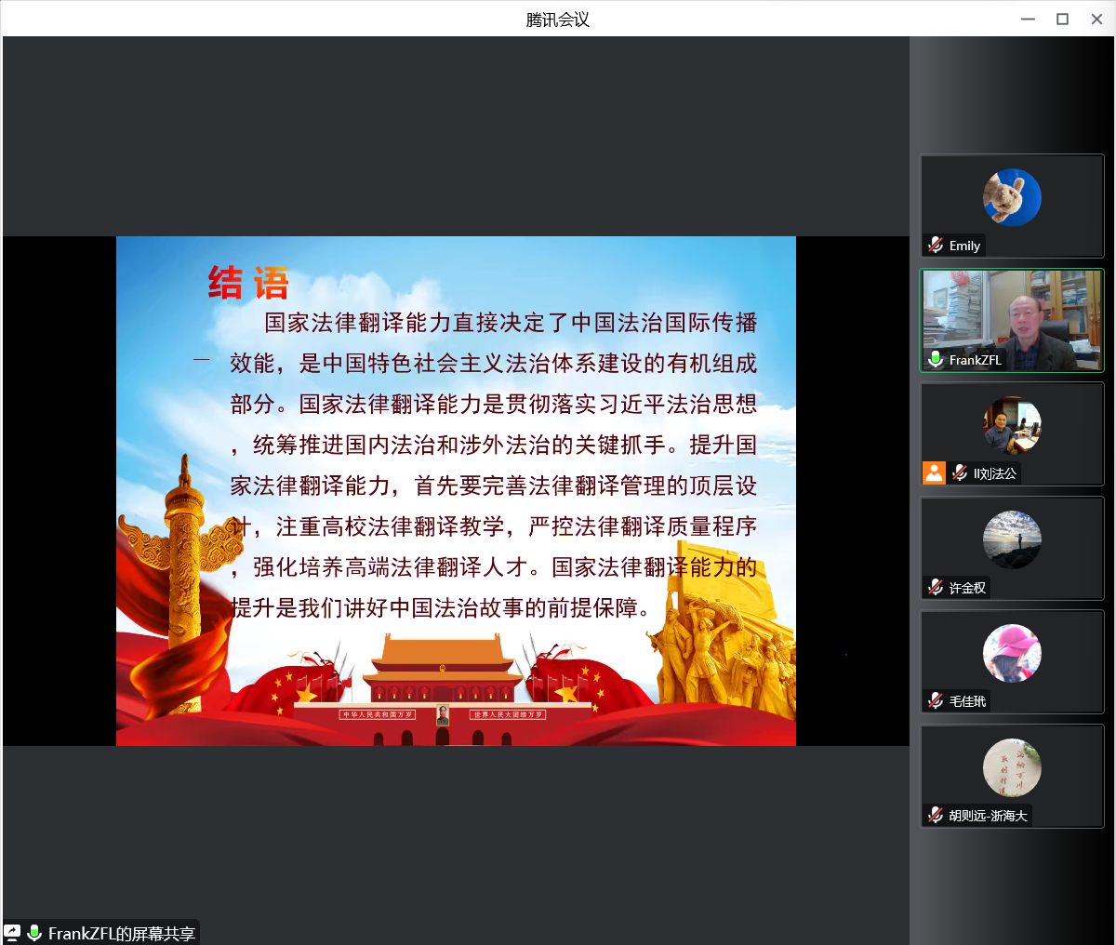Click 胡则远-浙海大's muted microphone icon
The image size is (1116, 945).
tap(936, 816)
